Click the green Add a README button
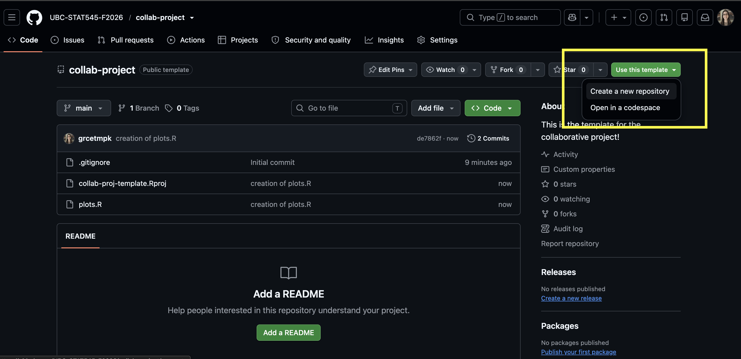The image size is (741, 359). (x=288, y=333)
